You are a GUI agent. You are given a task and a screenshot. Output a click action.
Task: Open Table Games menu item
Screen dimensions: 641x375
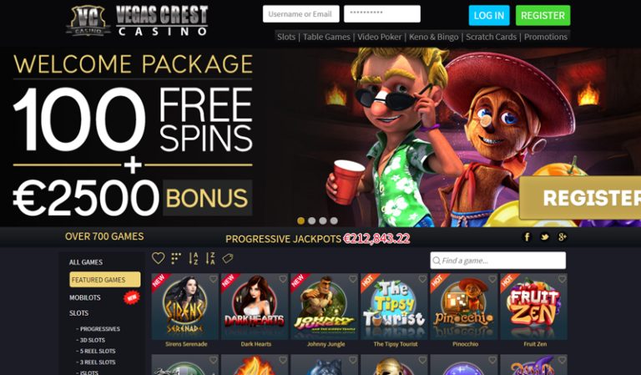click(x=326, y=37)
